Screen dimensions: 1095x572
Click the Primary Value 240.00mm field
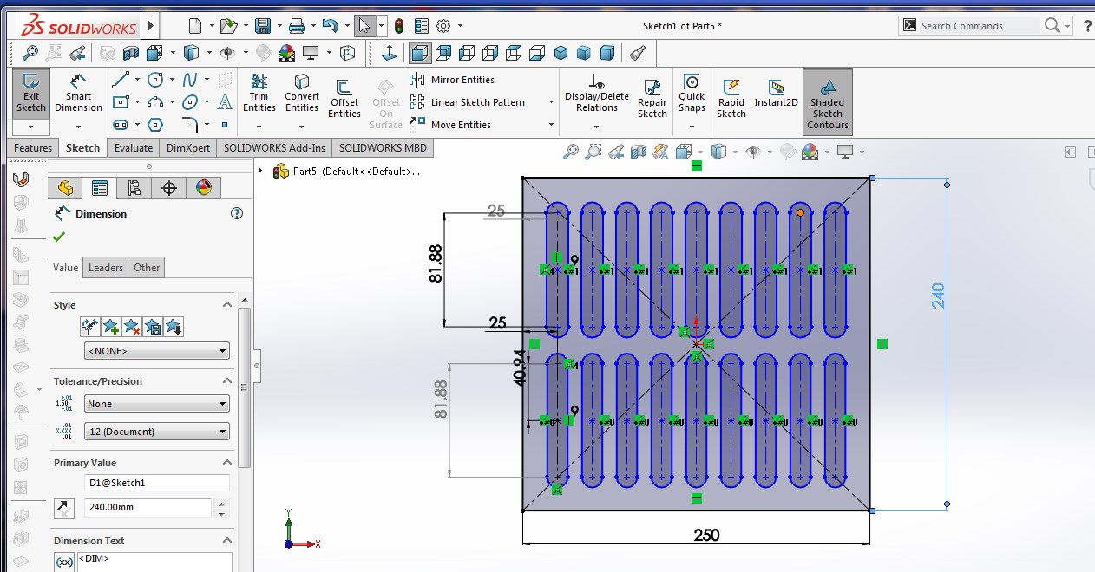[x=148, y=508]
